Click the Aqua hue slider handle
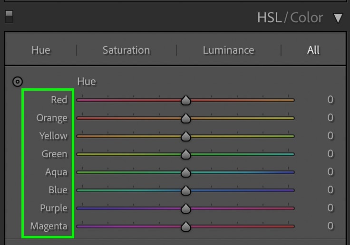The height and width of the screenshot is (245, 350). [186, 172]
